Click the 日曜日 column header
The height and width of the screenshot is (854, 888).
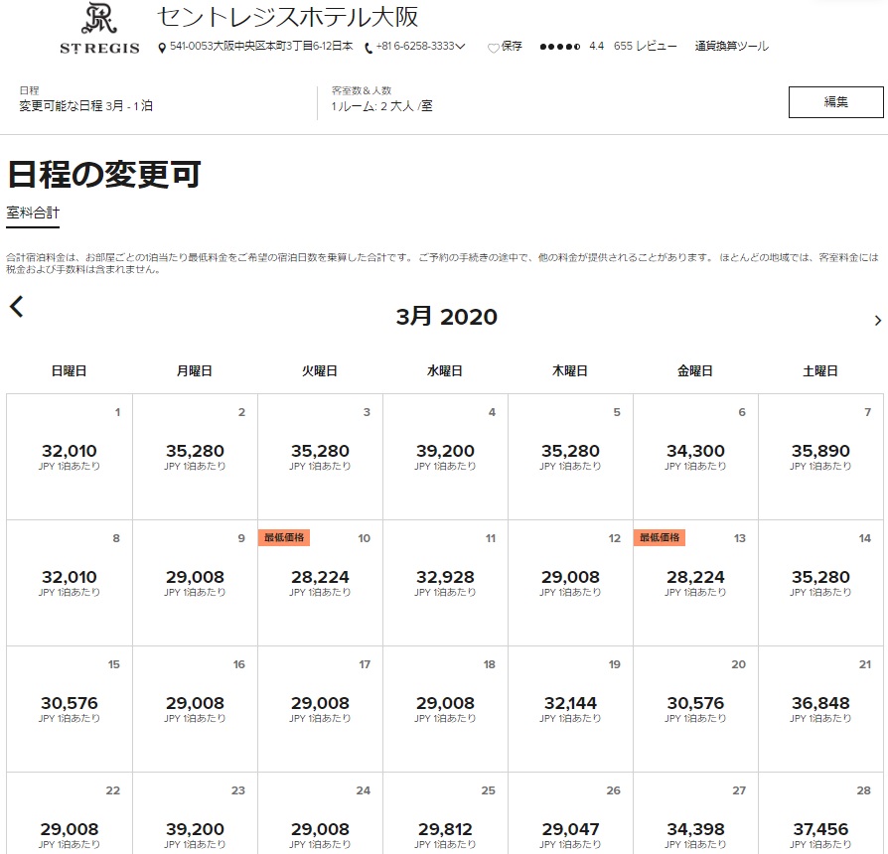point(70,371)
